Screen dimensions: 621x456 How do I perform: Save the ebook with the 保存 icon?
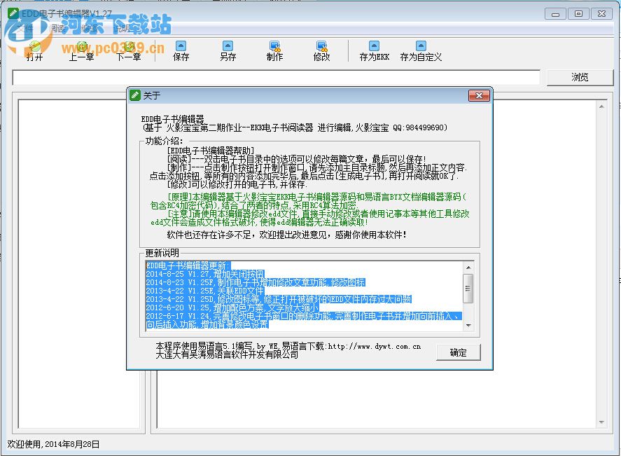pos(181,49)
